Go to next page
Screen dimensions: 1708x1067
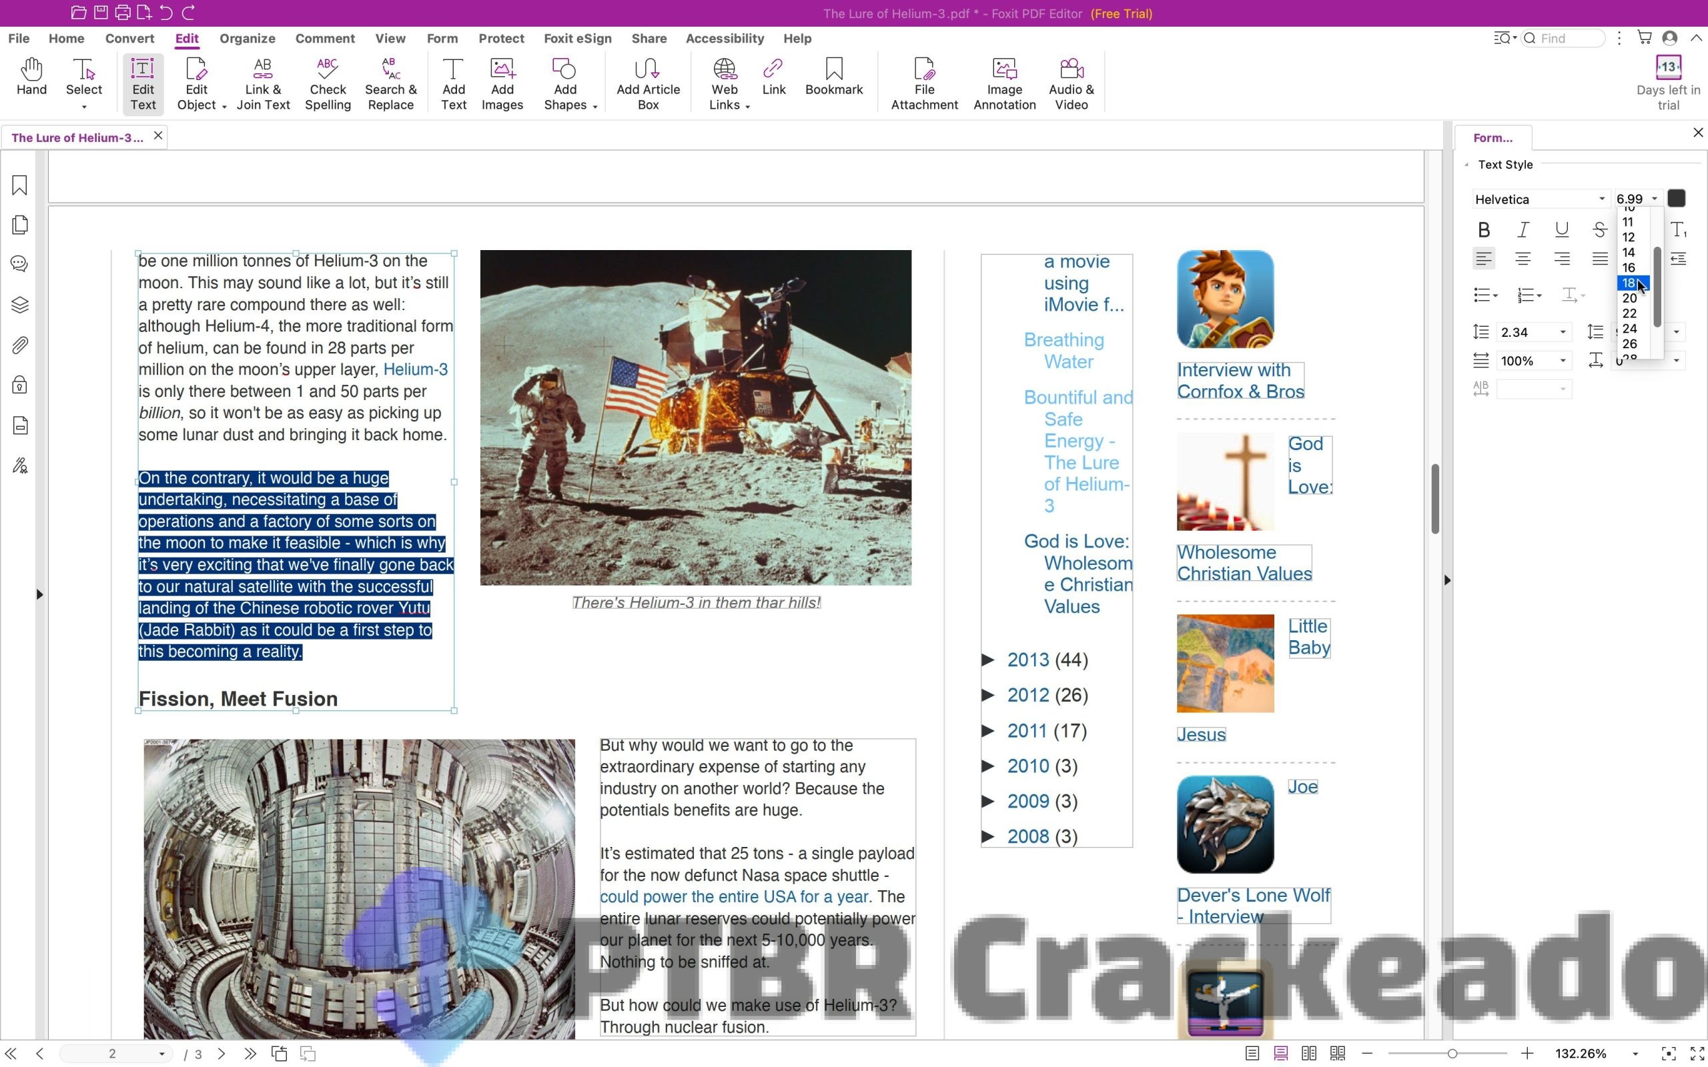tap(222, 1054)
